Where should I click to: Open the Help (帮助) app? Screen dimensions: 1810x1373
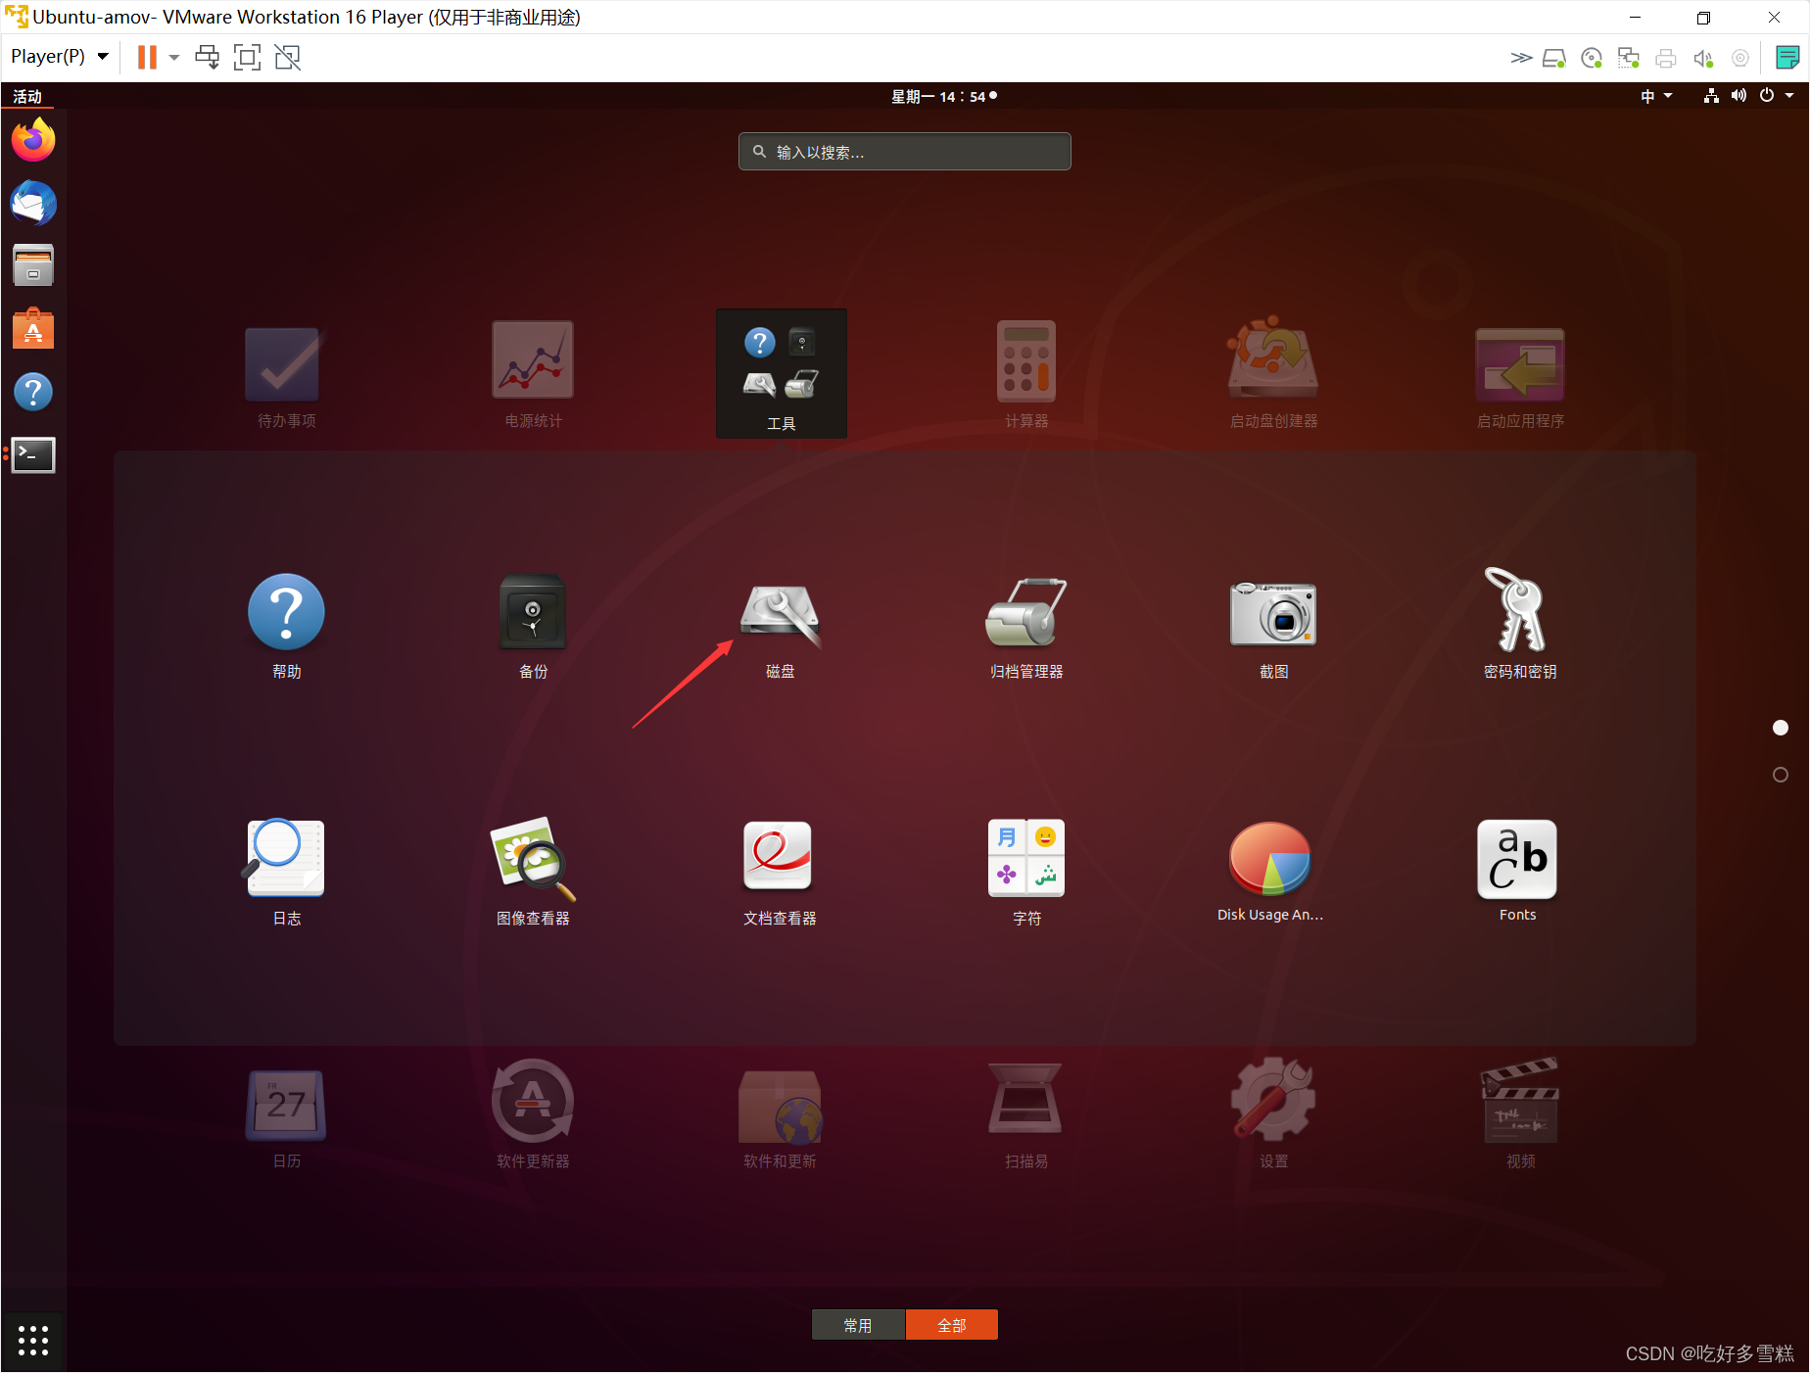pyautogui.click(x=286, y=625)
